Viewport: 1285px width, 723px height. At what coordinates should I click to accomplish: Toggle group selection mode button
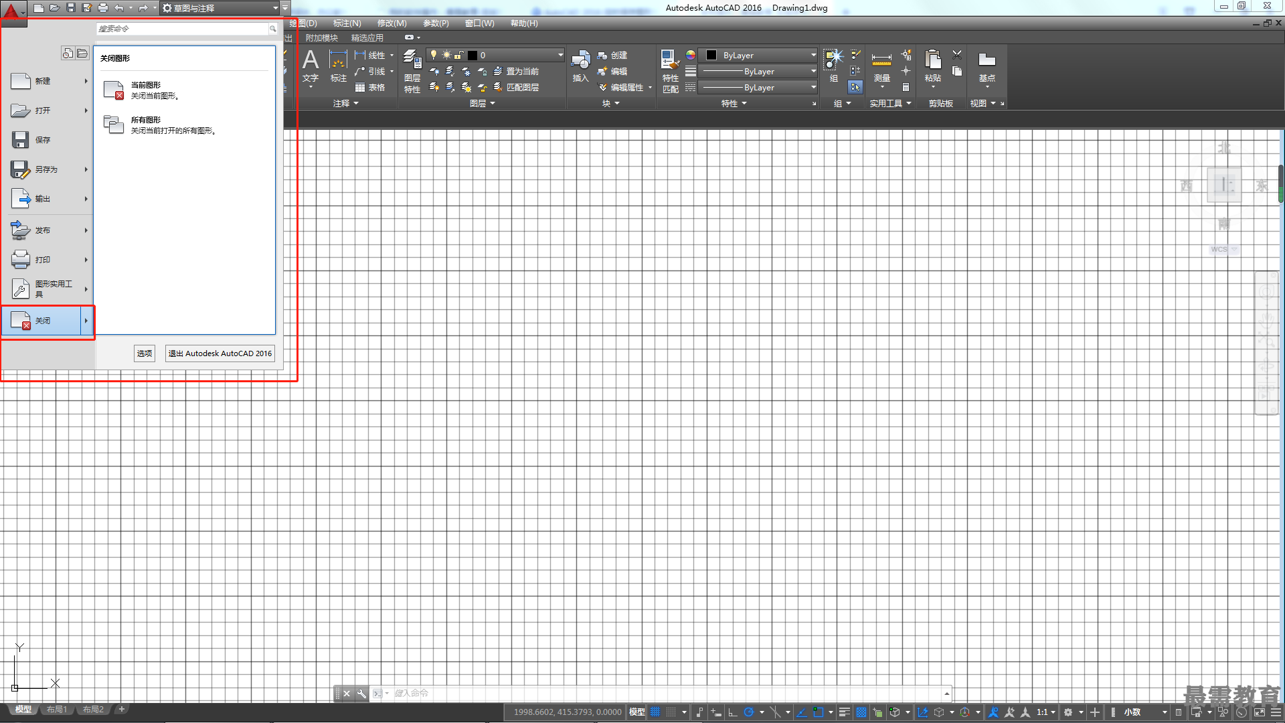click(855, 87)
